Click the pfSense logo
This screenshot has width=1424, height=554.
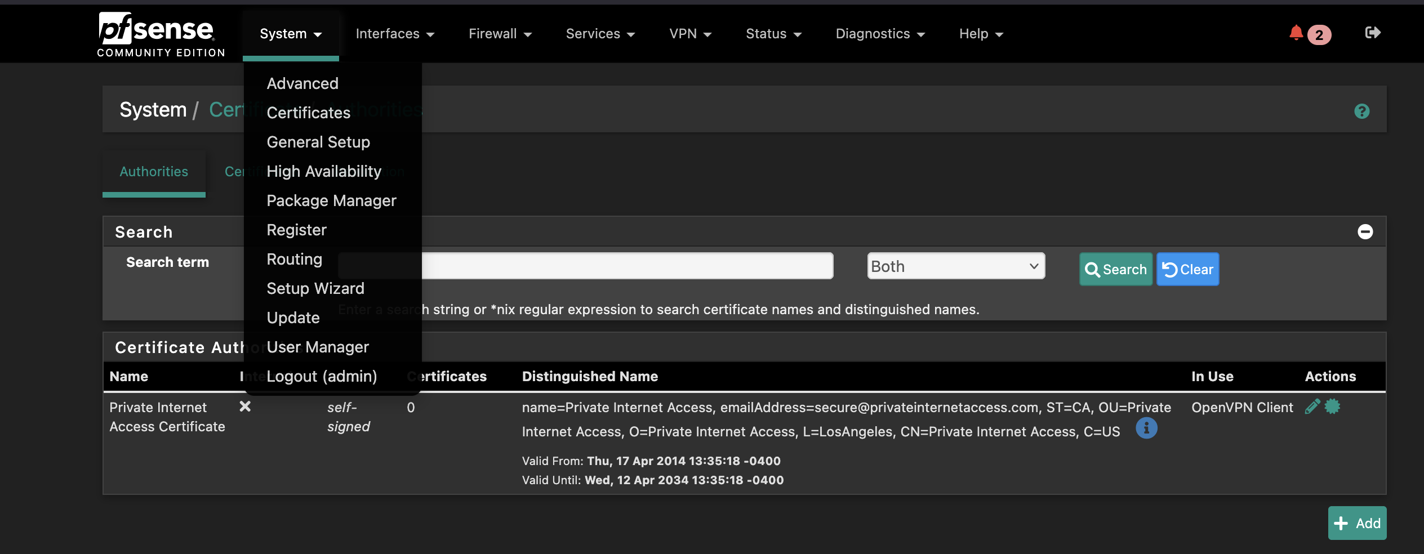pyautogui.click(x=161, y=34)
